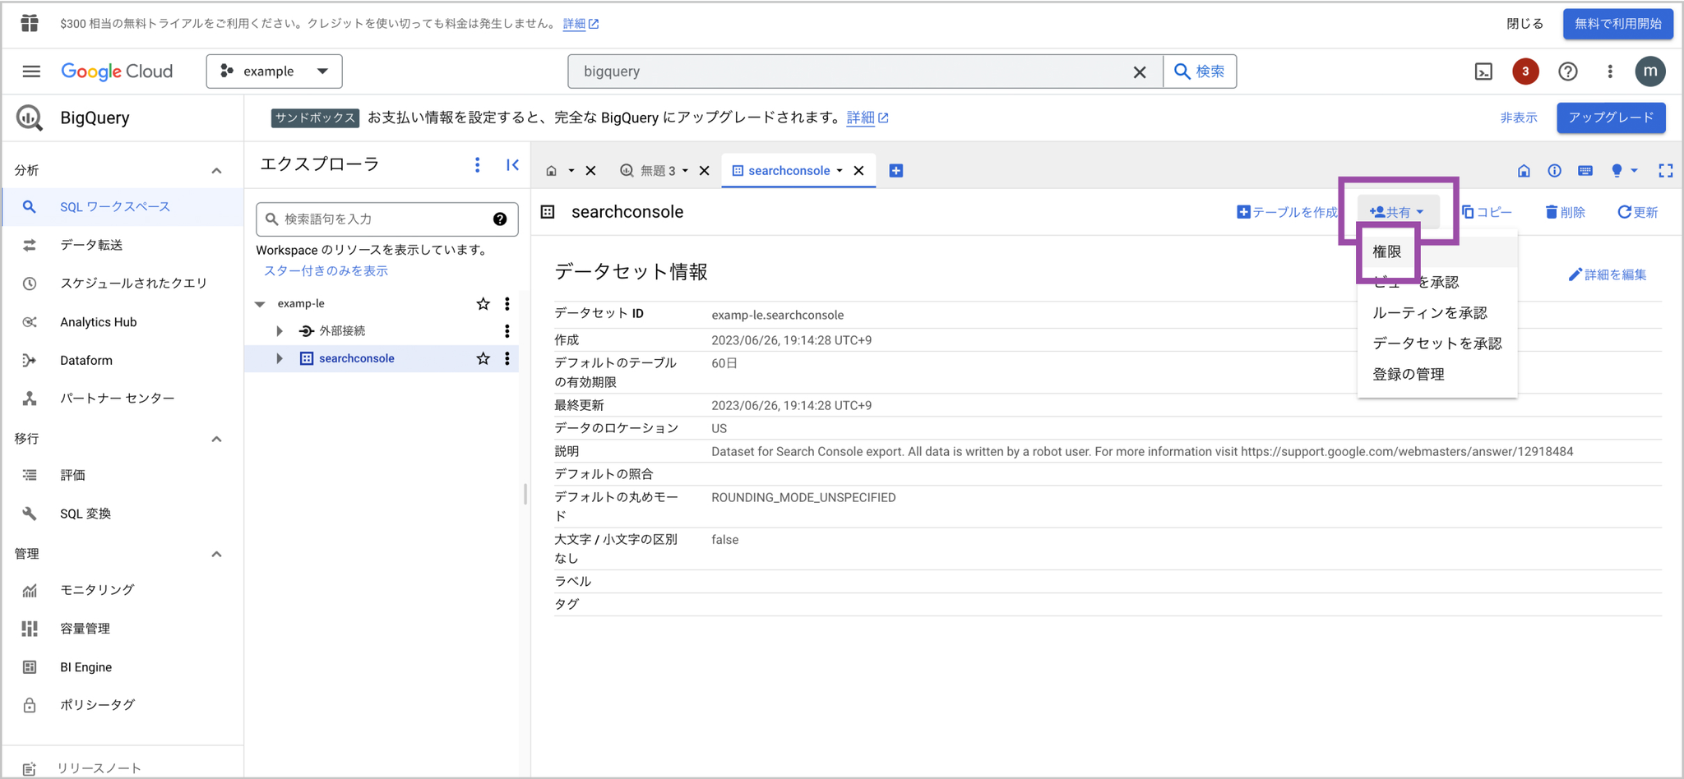Viewport: 1684px width, 779px height.
Task: Open the 共有 share dropdown
Action: (x=1397, y=212)
